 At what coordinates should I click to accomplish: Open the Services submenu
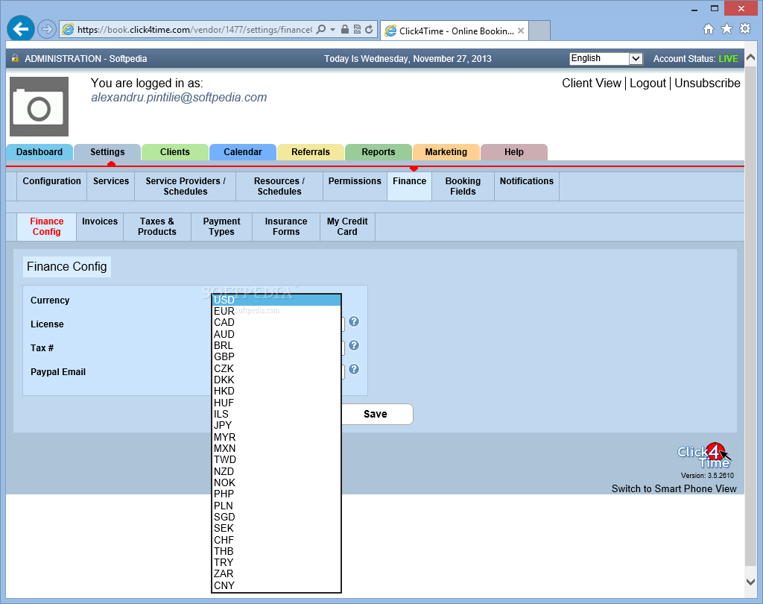pos(111,186)
